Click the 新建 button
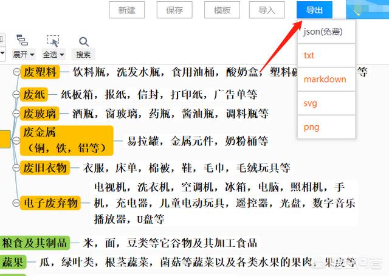The width and height of the screenshot is (389, 276). click(127, 10)
